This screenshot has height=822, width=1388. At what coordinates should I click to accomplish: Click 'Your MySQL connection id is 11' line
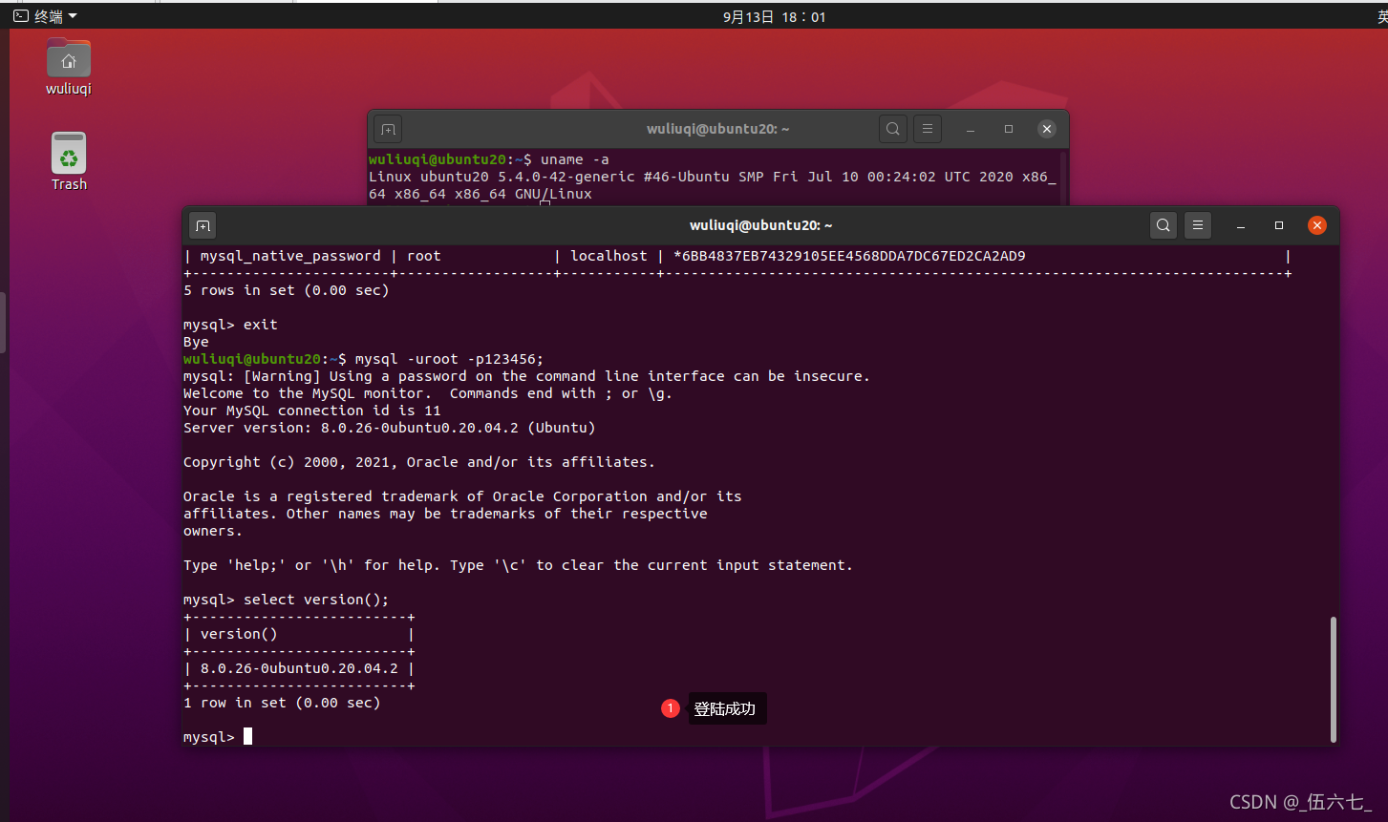[312, 411]
